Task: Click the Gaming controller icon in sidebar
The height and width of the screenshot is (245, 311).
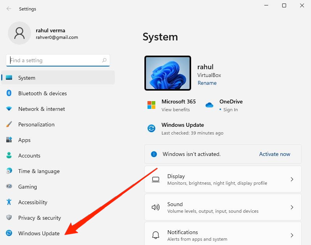Action: 9,187
